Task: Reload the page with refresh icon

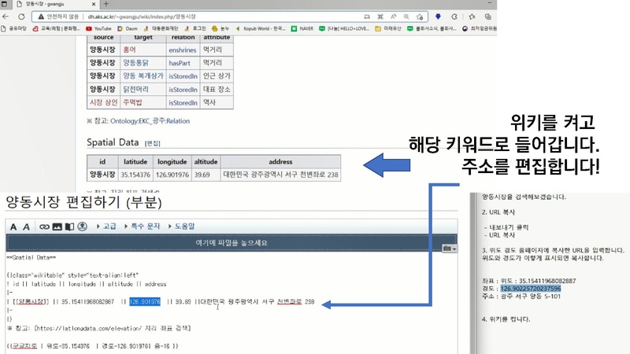Action: (x=21, y=17)
